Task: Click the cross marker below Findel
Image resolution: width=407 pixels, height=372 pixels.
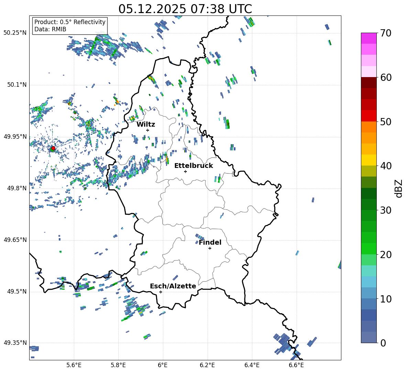Action: (210, 248)
